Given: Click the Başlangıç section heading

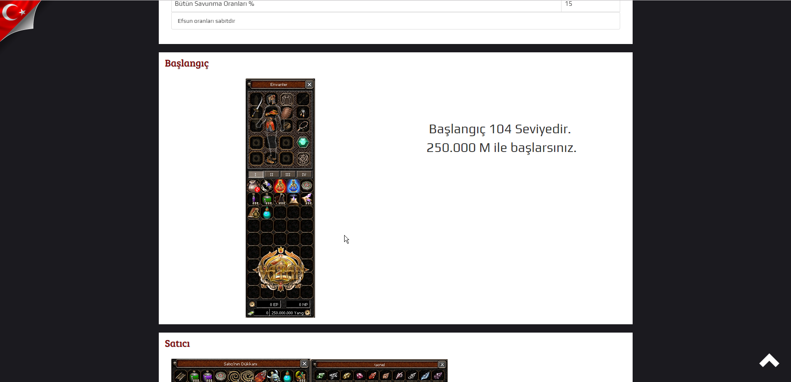Looking at the screenshot, I should click(187, 63).
